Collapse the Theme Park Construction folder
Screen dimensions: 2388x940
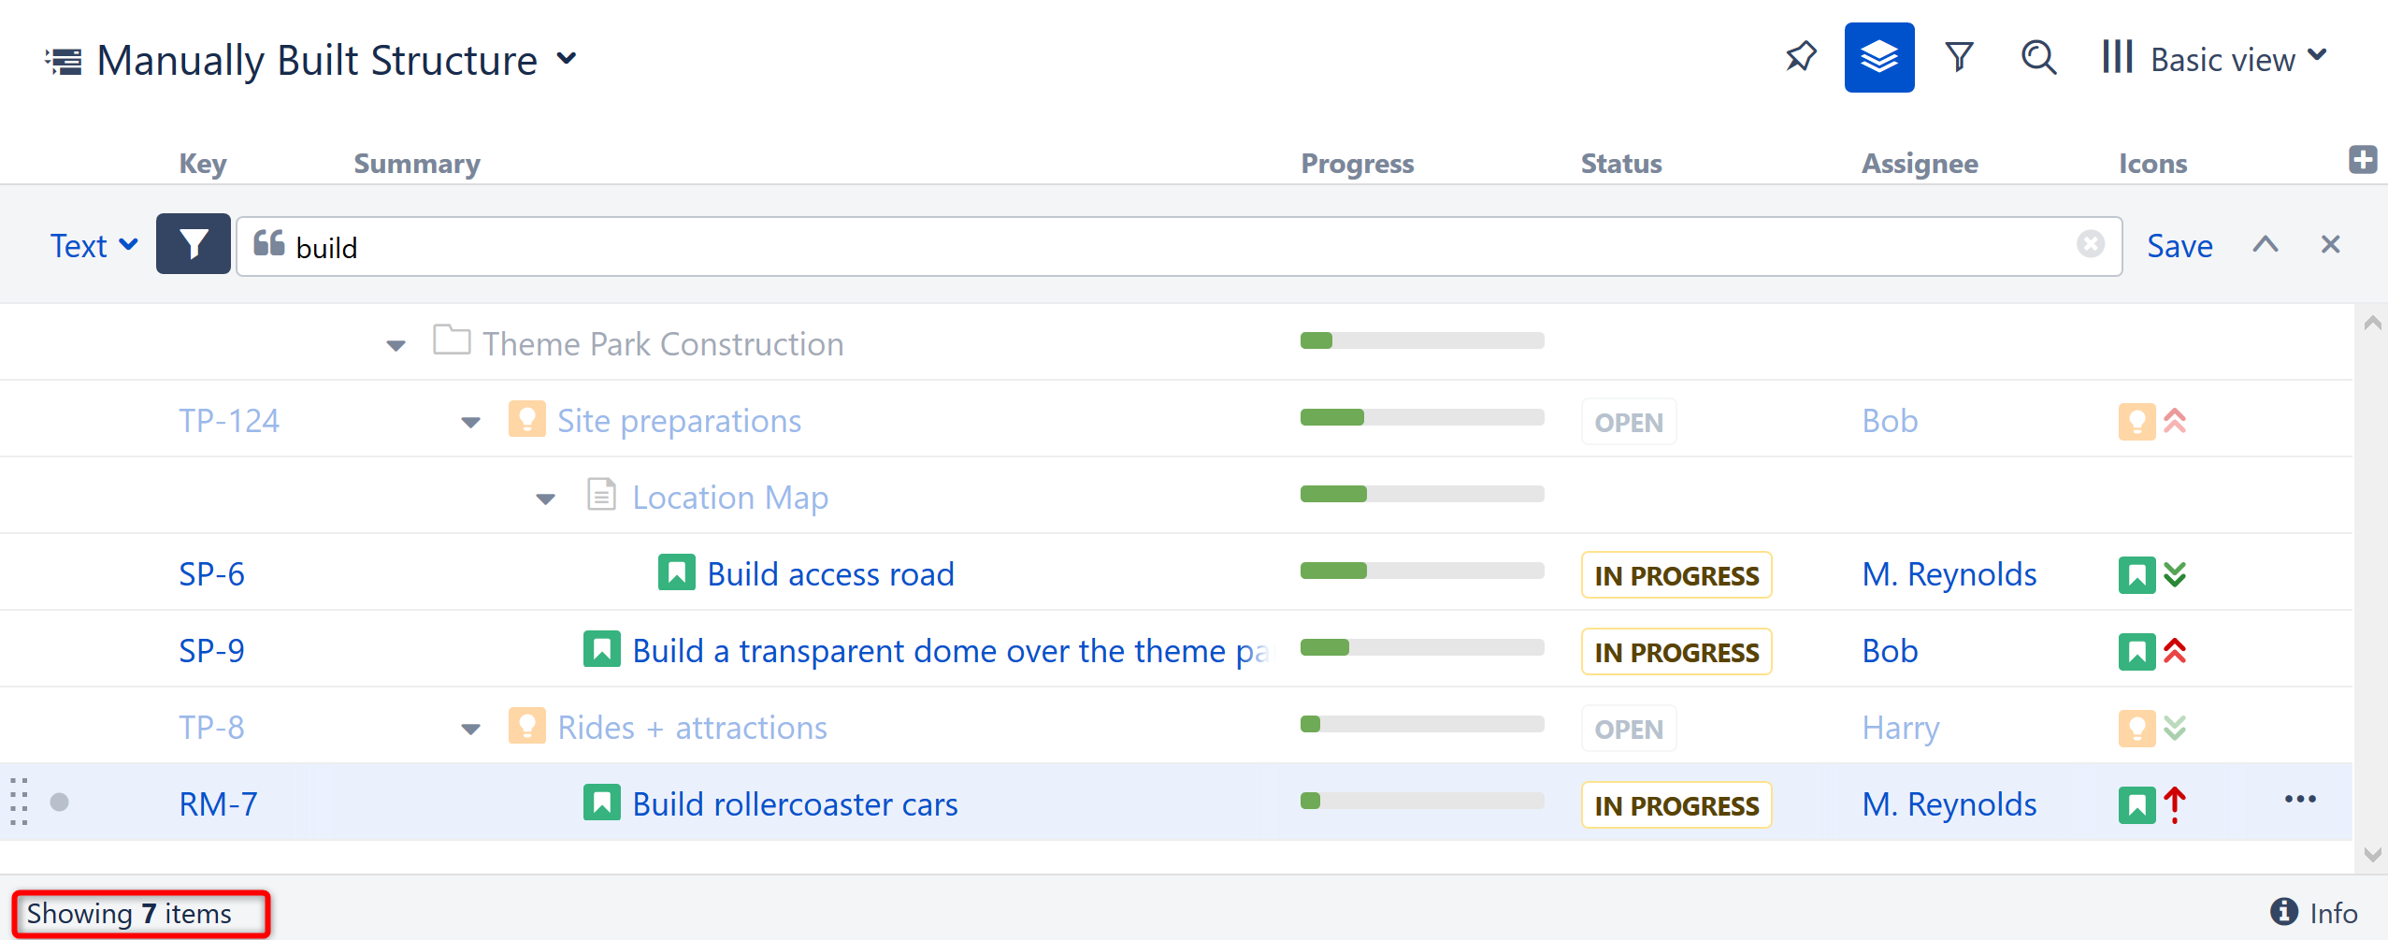(x=396, y=346)
